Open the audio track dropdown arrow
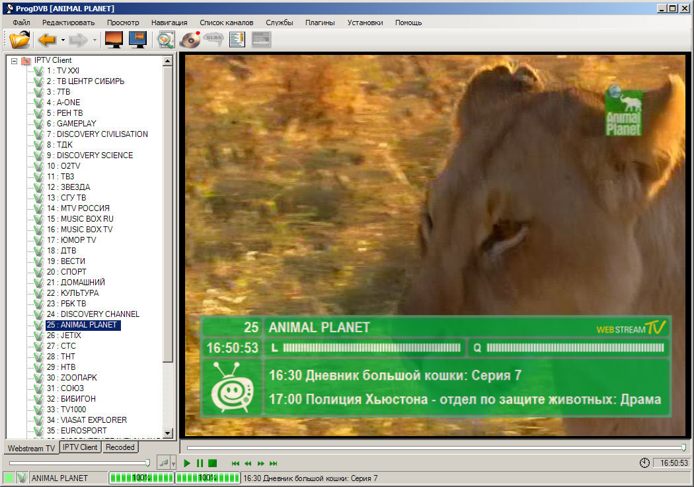Image resolution: width=694 pixels, height=487 pixels. coord(173,464)
